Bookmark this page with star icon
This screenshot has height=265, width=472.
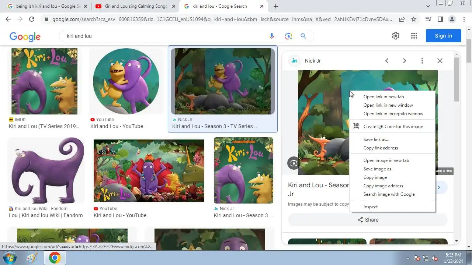click(414, 19)
